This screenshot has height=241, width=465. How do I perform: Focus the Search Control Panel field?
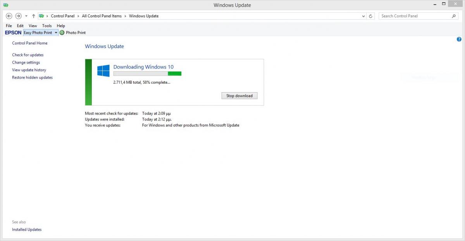[x=418, y=16]
